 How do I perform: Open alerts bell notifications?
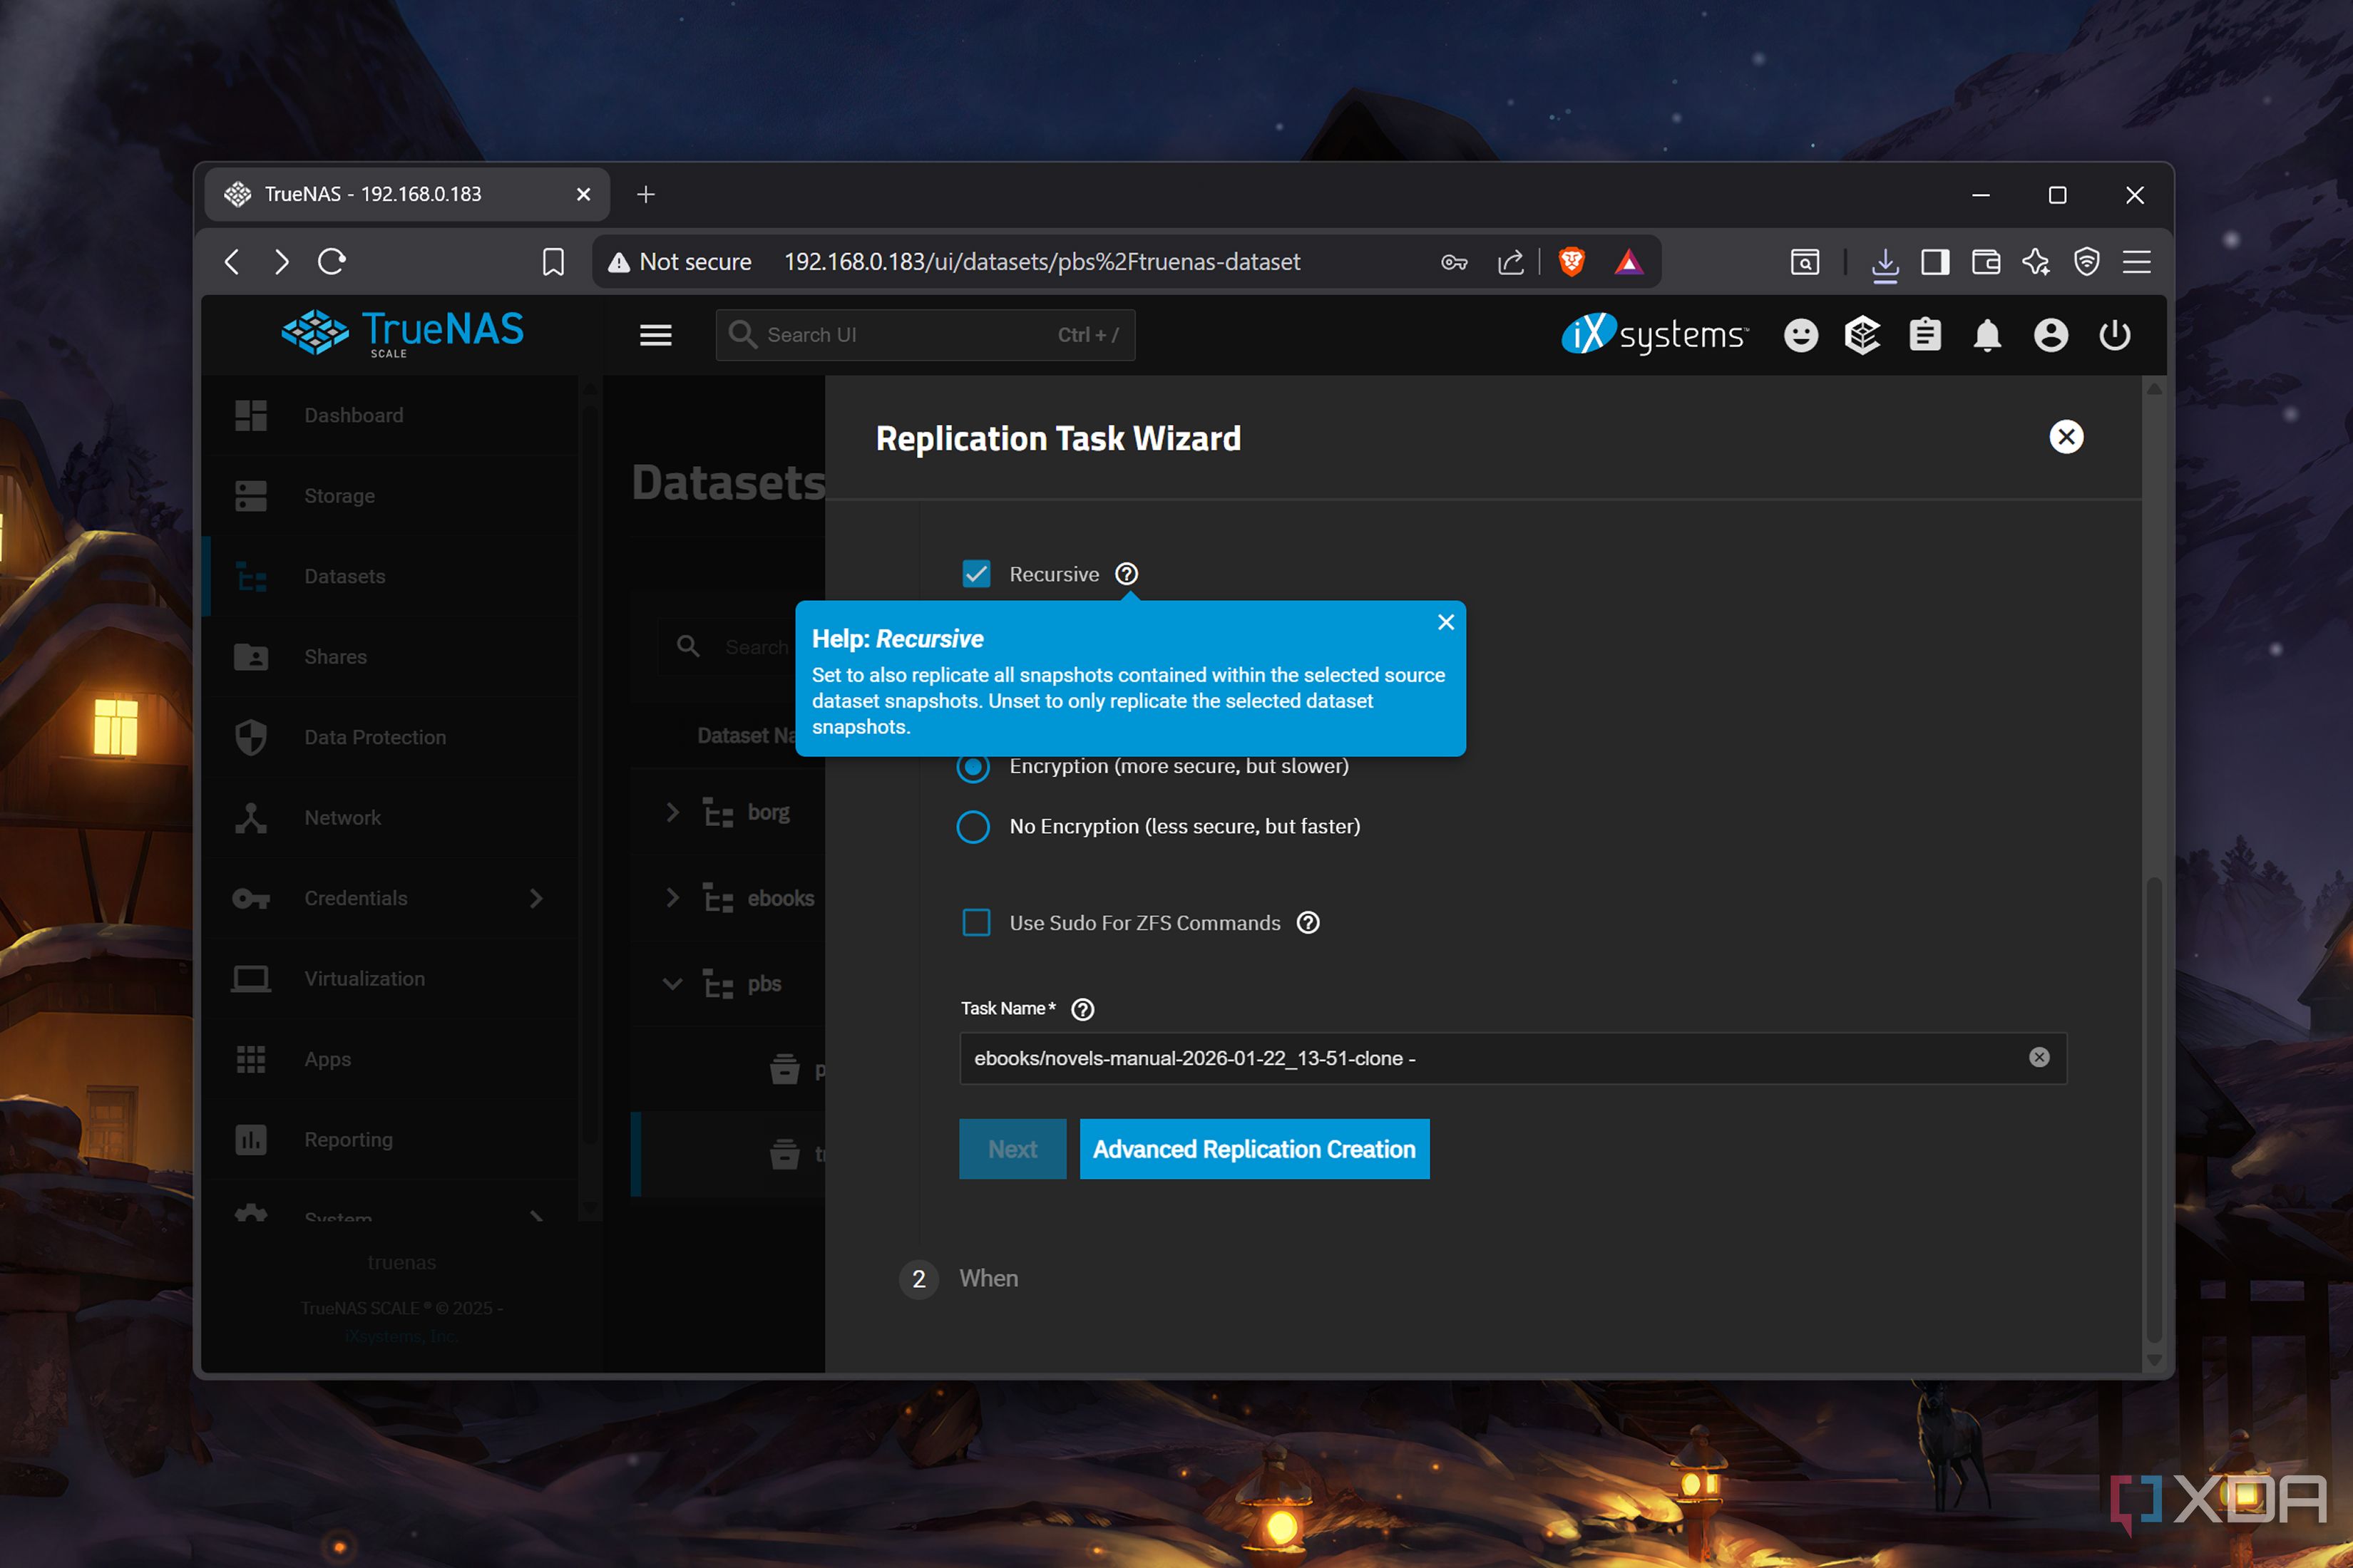click(1987, 335)
